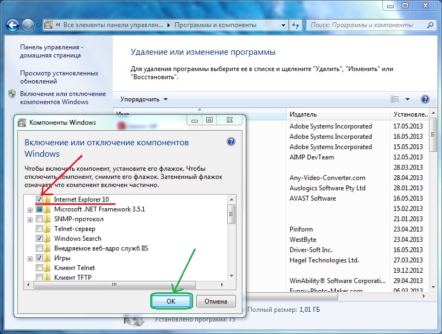Click Компоненты Windows dialog title icon
Image resolution: width=442 pixels, height=334 pixels.
pyautogui.click(x=22, y=123)
